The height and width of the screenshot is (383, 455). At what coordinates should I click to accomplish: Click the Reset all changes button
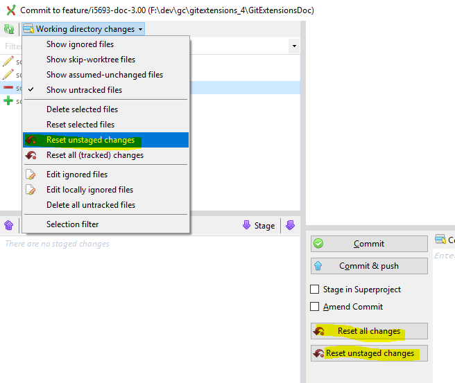(369, 331)
